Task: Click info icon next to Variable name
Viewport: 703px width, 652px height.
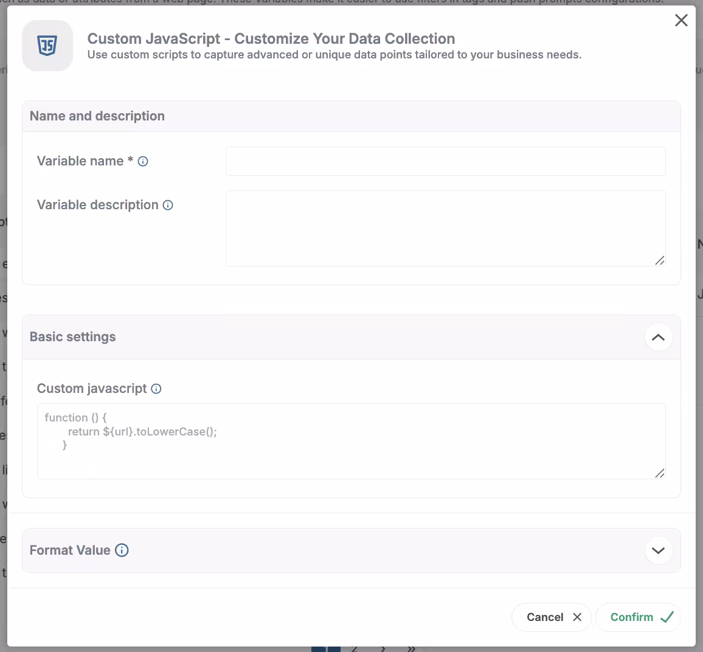Action: (143, 161)
